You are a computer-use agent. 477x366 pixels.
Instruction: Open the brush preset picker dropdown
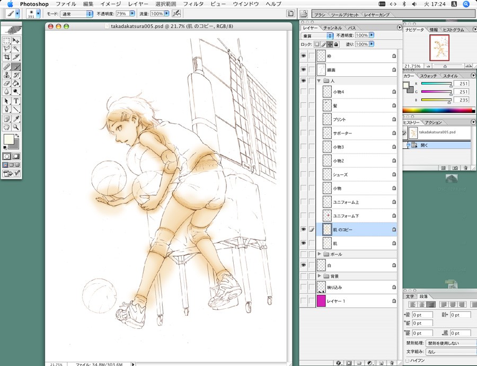pos(38,13)
